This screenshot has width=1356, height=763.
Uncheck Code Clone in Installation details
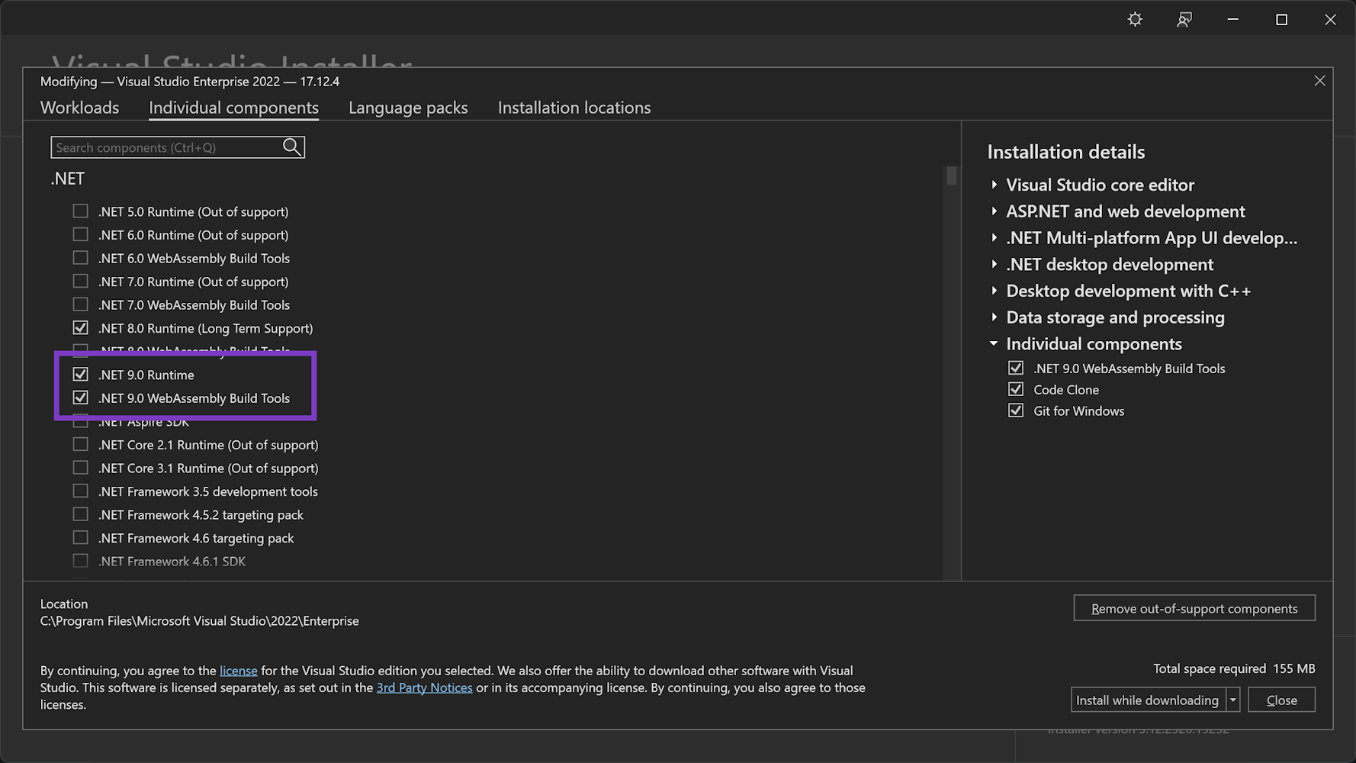[x=1016, y=389]
